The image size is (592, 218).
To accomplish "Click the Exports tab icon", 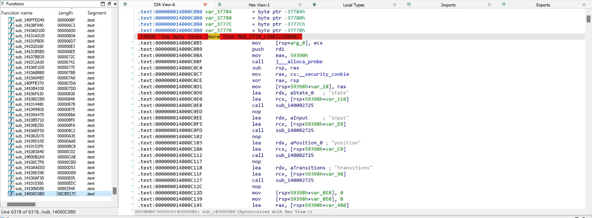I will point(503,5).
